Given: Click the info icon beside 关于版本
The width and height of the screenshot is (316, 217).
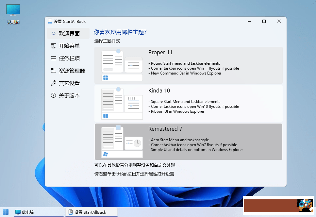Looking at the screenshot, I should [x=53, y=95].
